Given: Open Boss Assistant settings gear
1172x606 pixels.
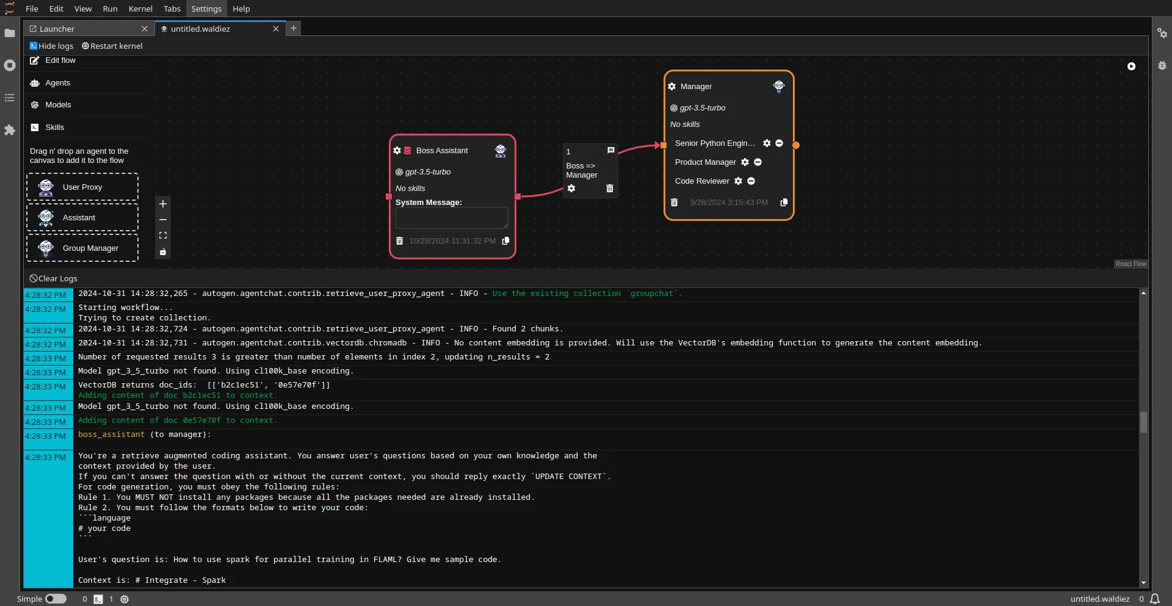Looking at the screenshot, I should [397, 151].
